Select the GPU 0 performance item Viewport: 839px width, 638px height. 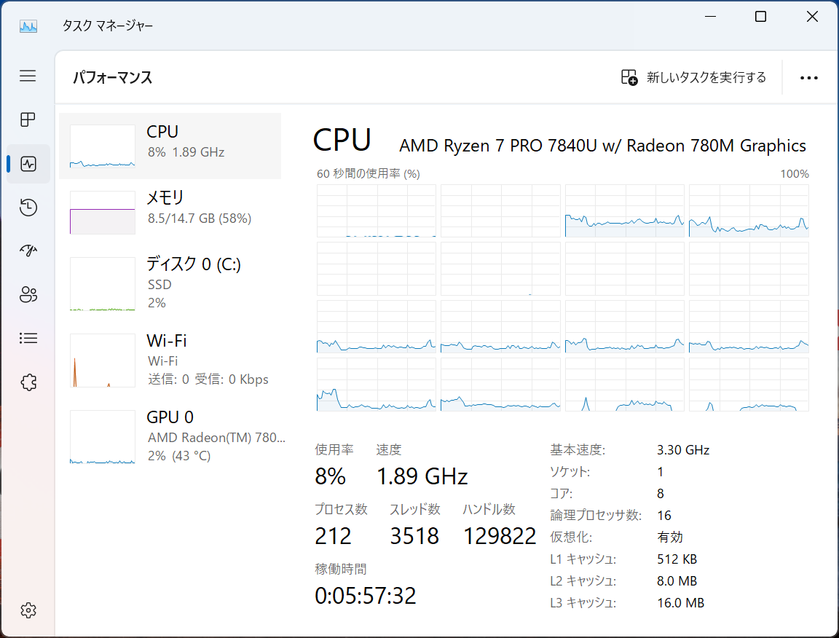click(170, 436)
